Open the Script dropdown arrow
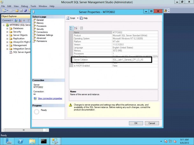Image resolution: width=194 pixels, height=145 pixels. click(x=78, y=18)
